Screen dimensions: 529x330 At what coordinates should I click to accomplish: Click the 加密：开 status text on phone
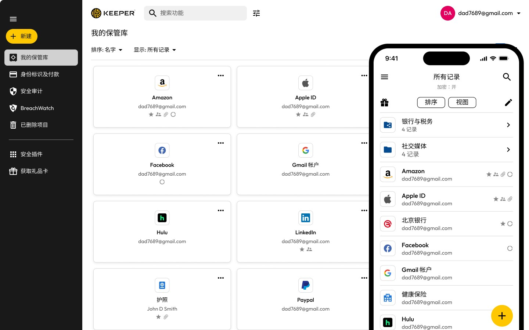(x=446, y=87)
